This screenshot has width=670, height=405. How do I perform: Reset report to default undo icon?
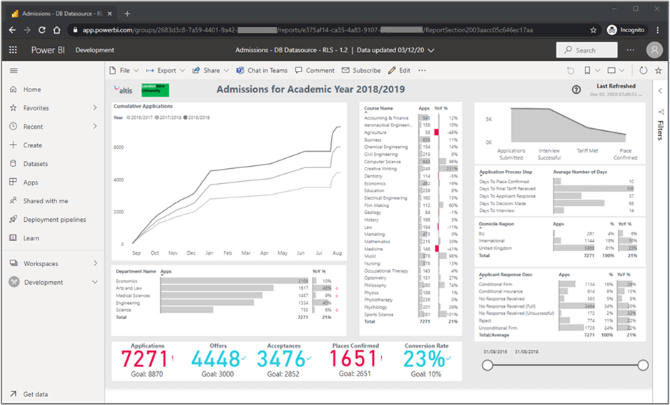571,71
